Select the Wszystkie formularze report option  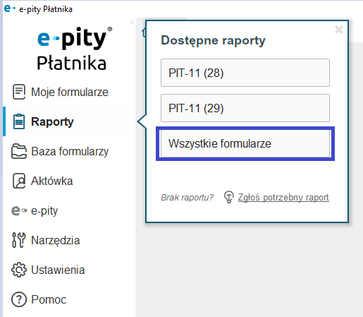(245, 143)
